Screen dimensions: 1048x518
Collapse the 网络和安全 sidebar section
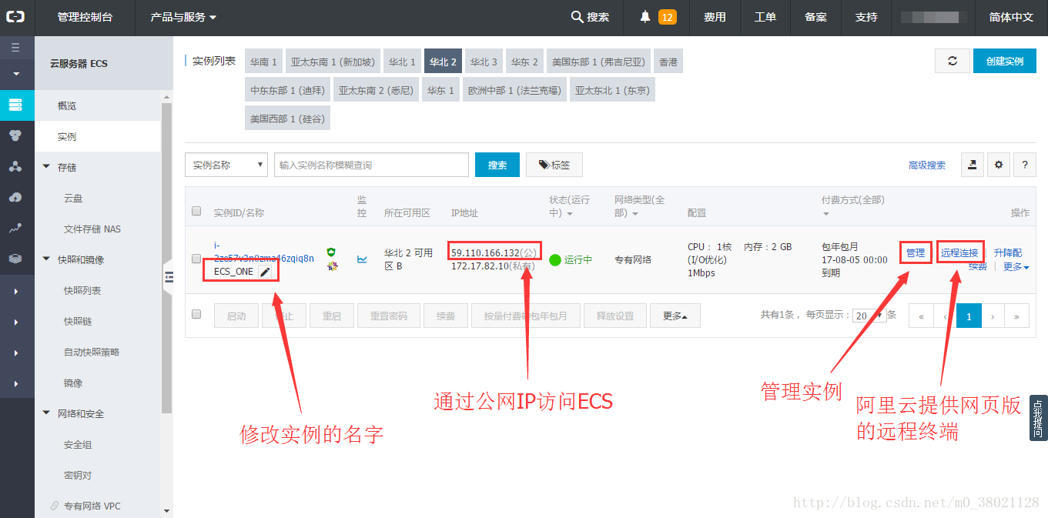coord(46,413)
